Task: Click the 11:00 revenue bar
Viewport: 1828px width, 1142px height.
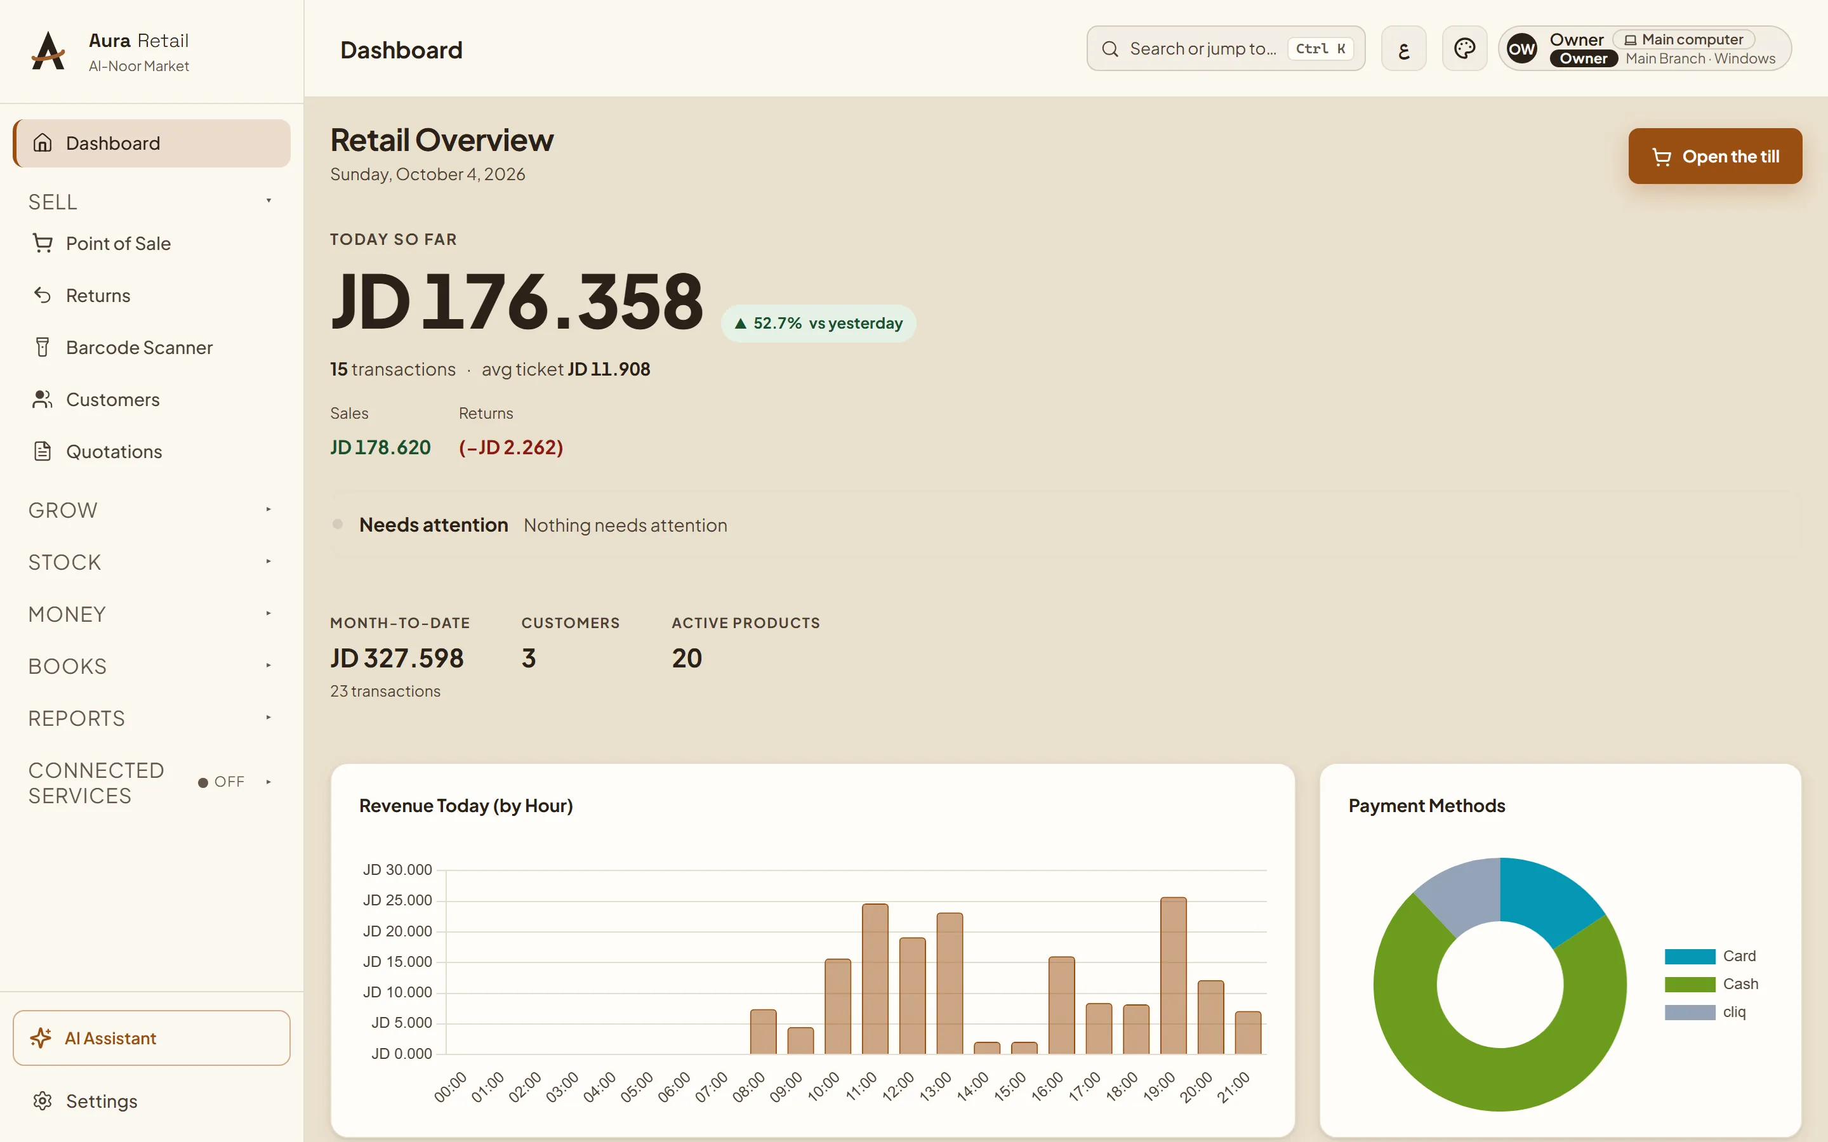Action: 875,979
